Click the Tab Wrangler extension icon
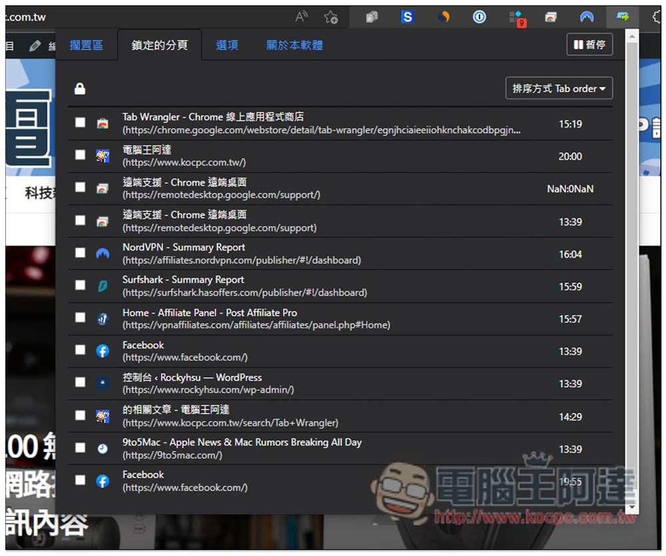666x556 pixels. pyautogui.click(x=623, y=17)
